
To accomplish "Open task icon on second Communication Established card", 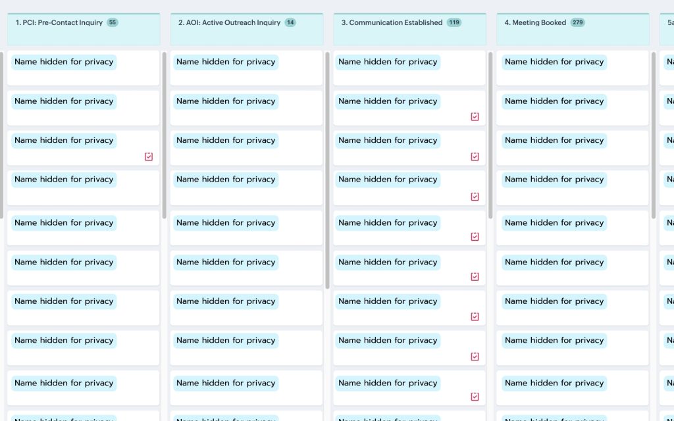I will (475, 116).
